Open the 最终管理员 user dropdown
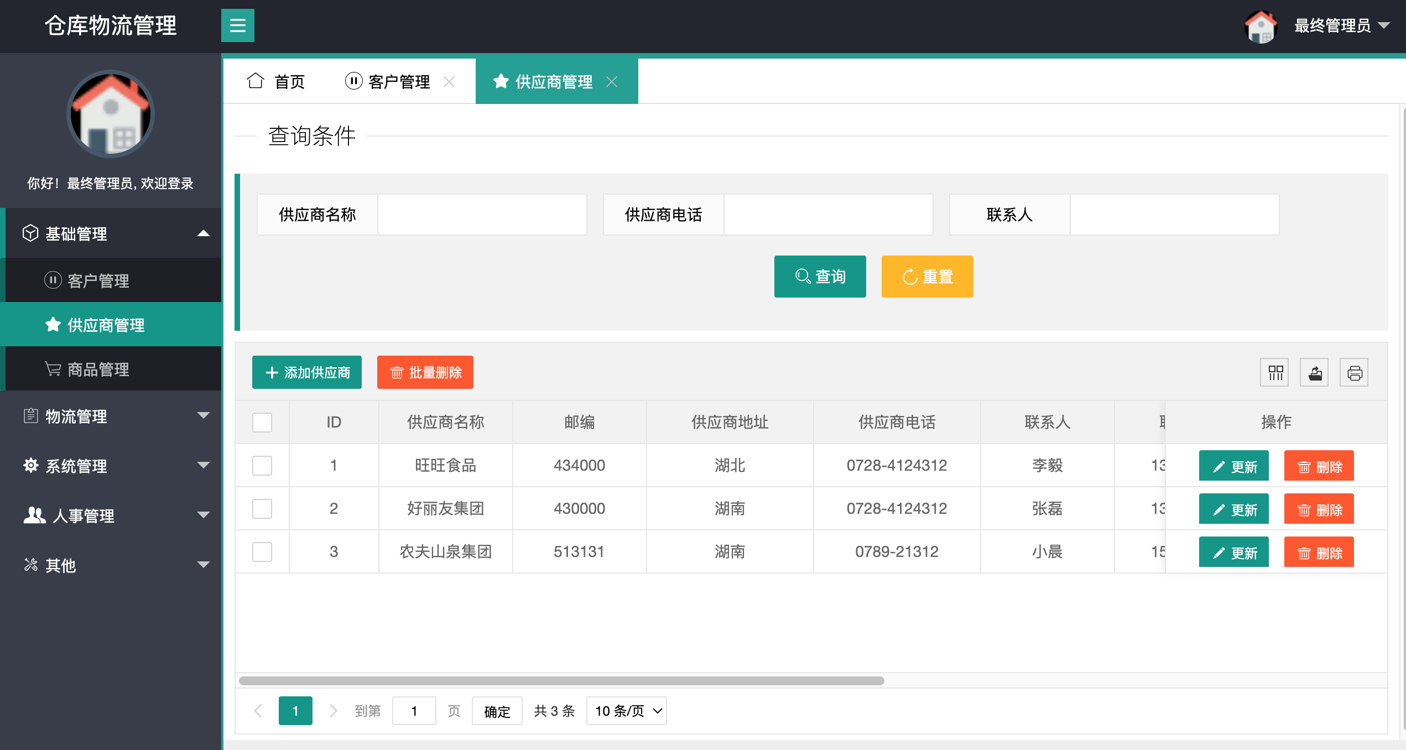1406x750 pixels. [x=1342, y=25]
